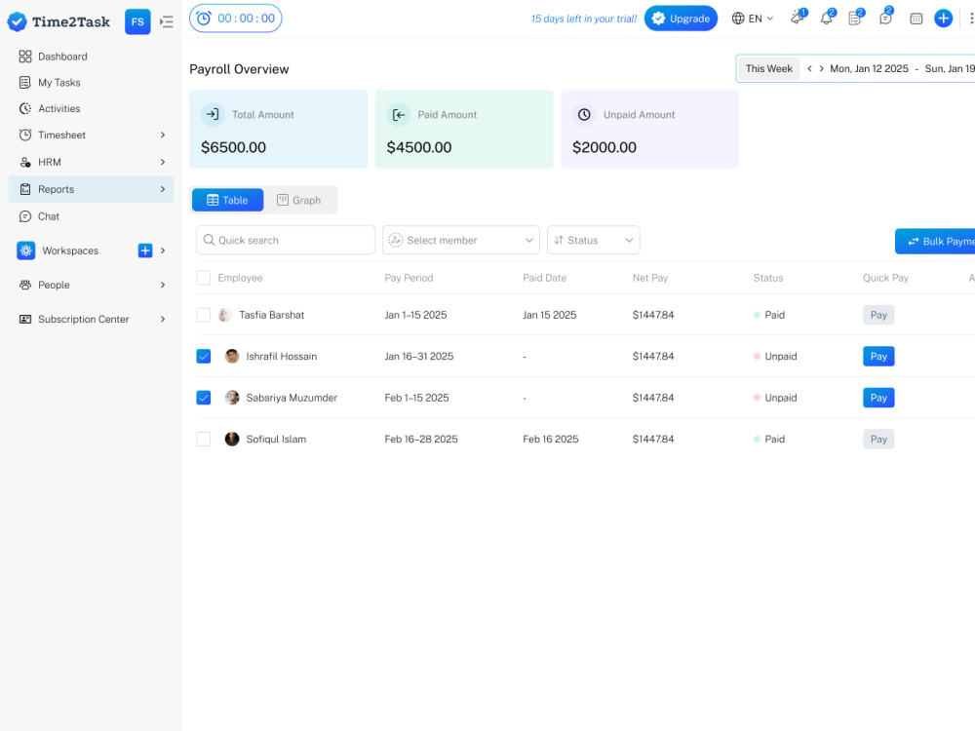
Task: Open the task list notification icon
Action: (x=856, y=18)
